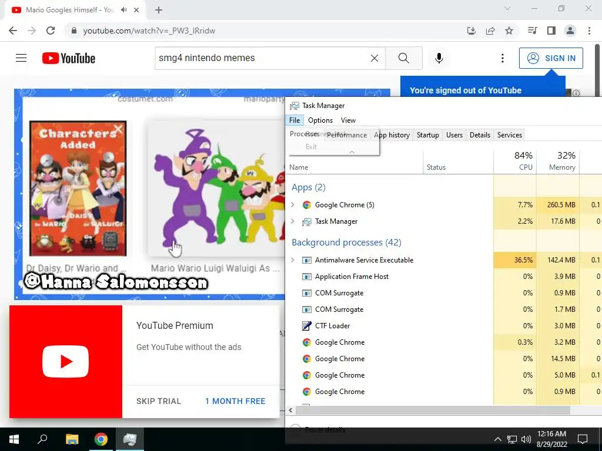This screenshot has height=451, width=602.
Task: Open File Explorer from taskbar
Action: [72, 439]
